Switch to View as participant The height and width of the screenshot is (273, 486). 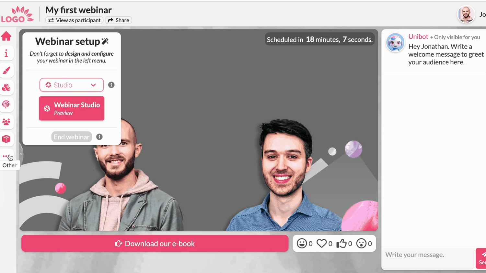click(x=74, y=20)
